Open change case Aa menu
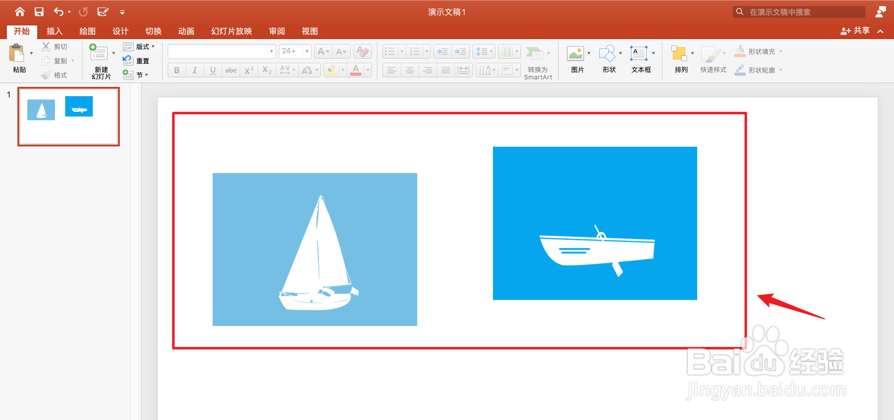Screen dimensions: 894x420 (309, 70)
